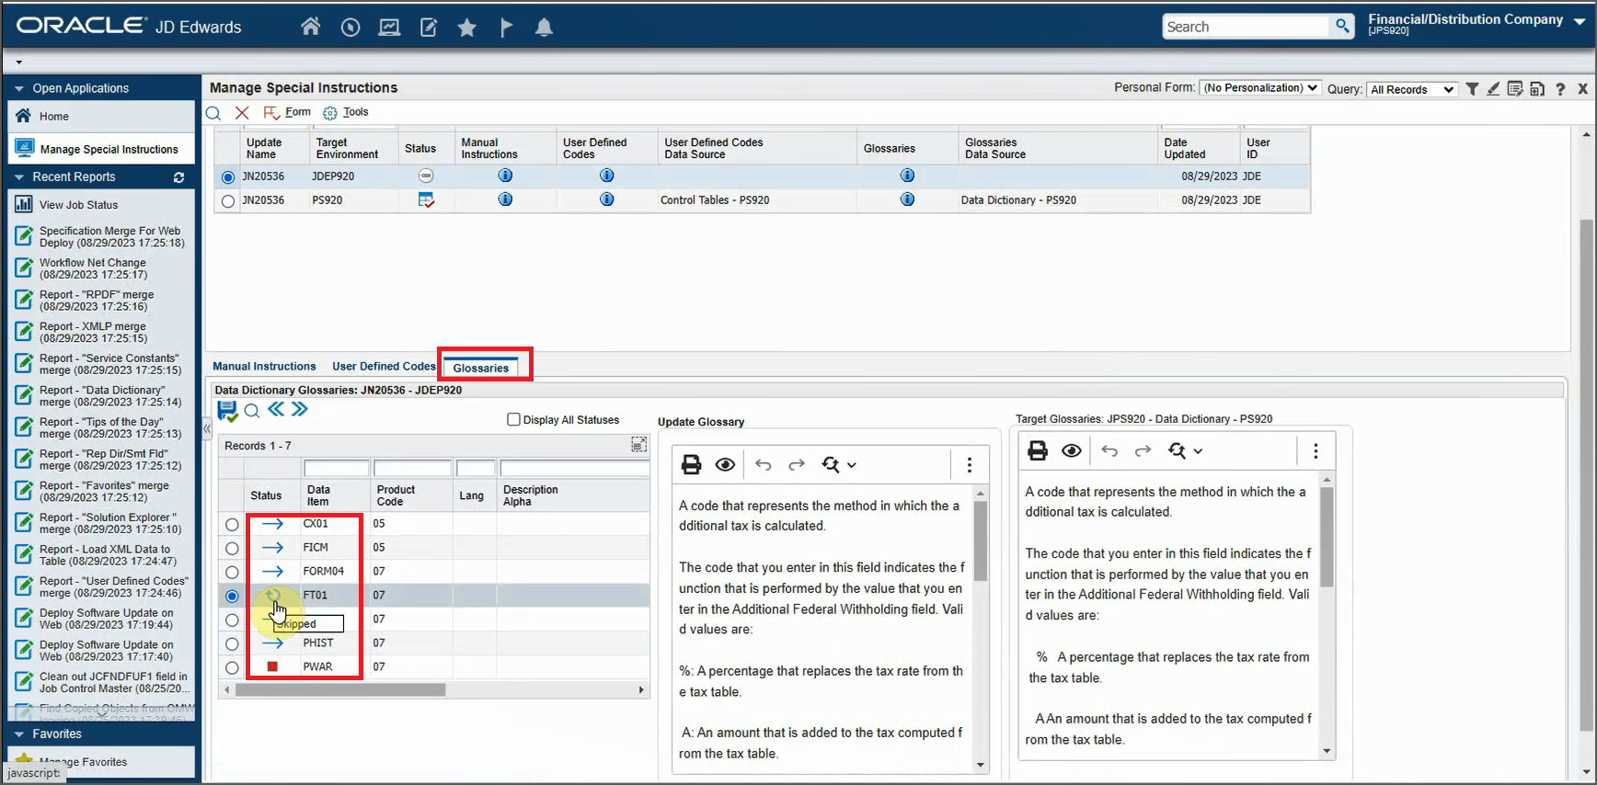Click the header Search input field
Screen dimensions: 1597x785
1246,27
